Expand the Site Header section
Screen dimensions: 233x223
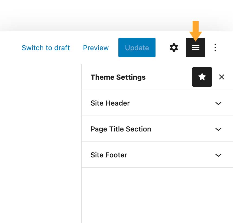[x=157, y=103]
